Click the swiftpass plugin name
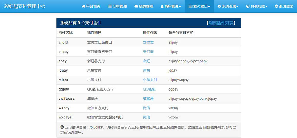The width and height of the screenshot is (297, 138). [67, 99]
